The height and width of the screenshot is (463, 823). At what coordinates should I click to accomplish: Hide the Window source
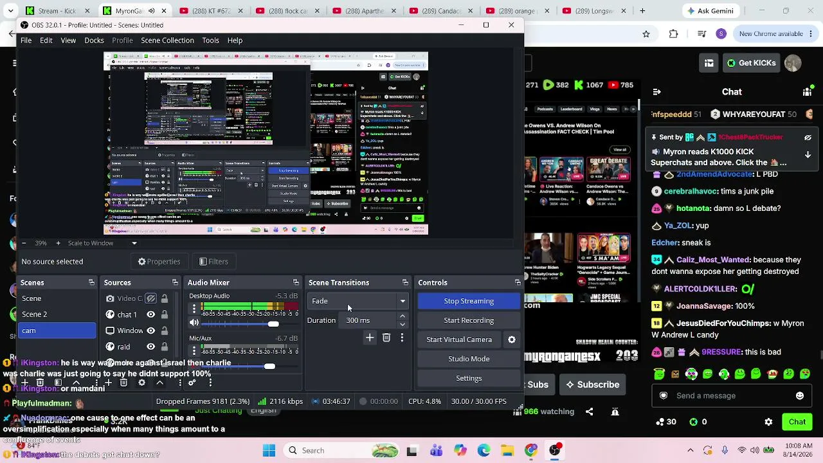pyautogui.click(x=150, y=331)
